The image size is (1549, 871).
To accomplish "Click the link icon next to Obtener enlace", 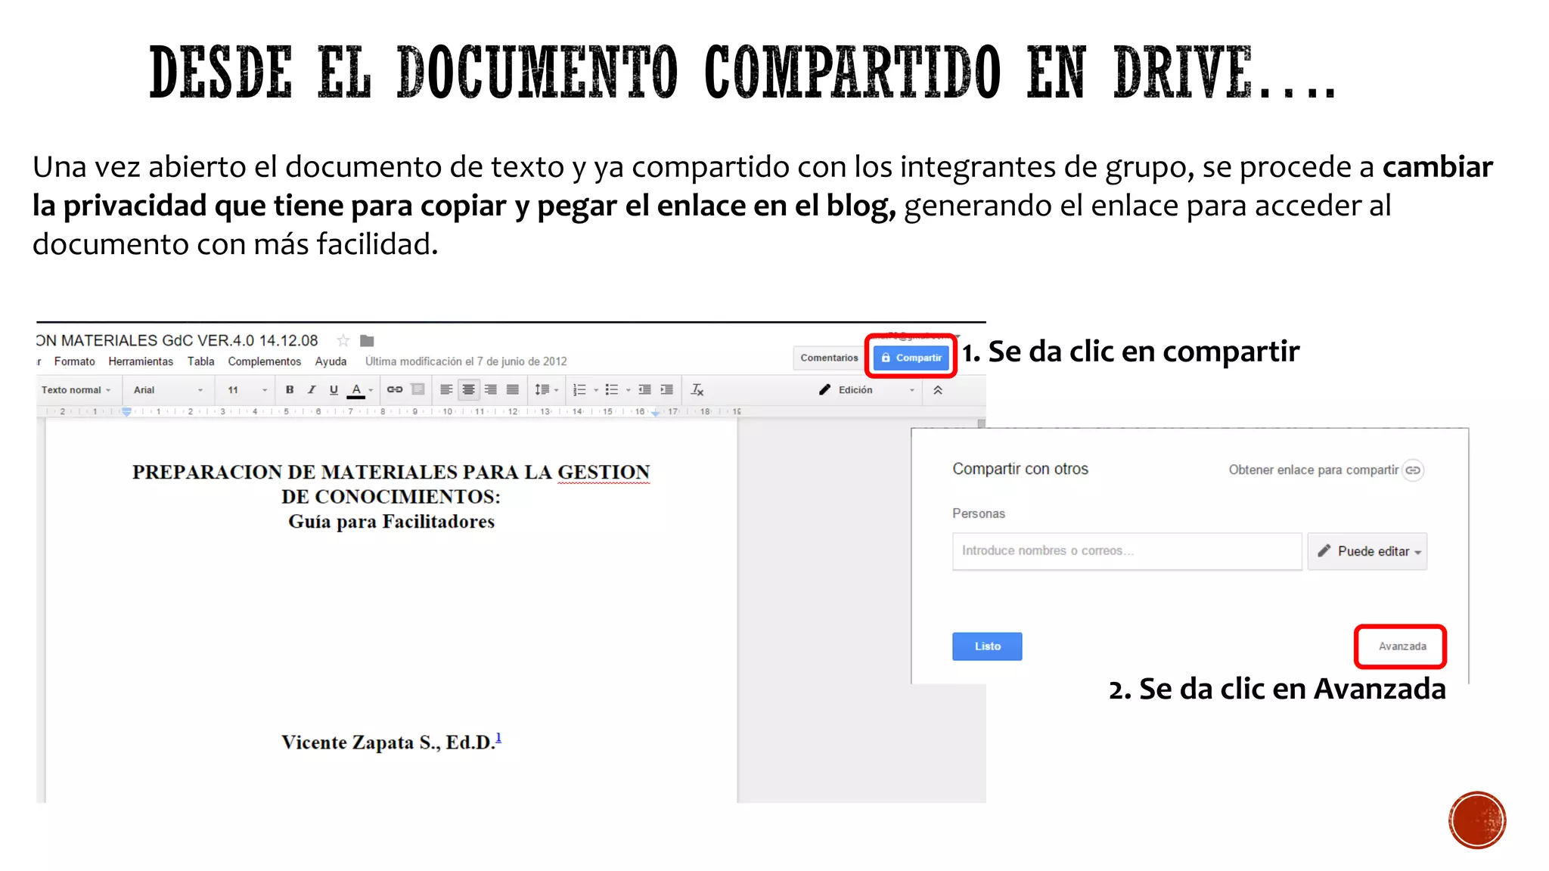I will (x=1413, y=470).
